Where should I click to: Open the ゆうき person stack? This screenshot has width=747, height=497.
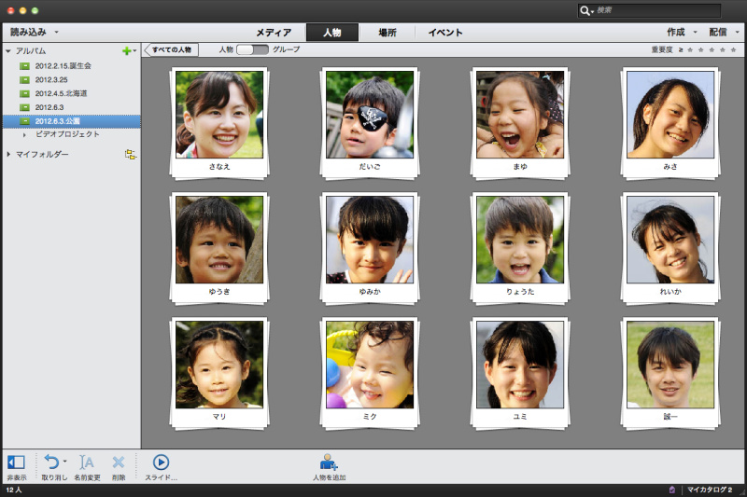point(219,248)
